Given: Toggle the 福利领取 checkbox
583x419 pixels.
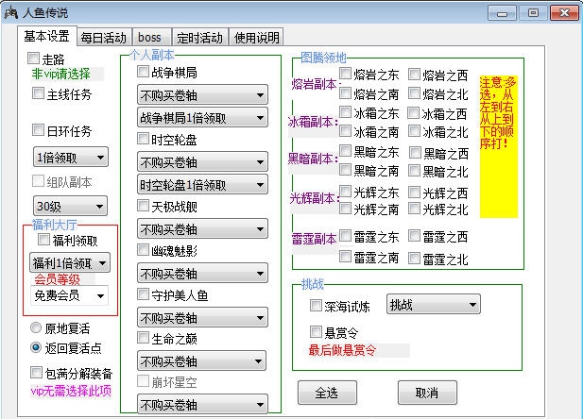Looking at the screenshot, I should [43, 241].
